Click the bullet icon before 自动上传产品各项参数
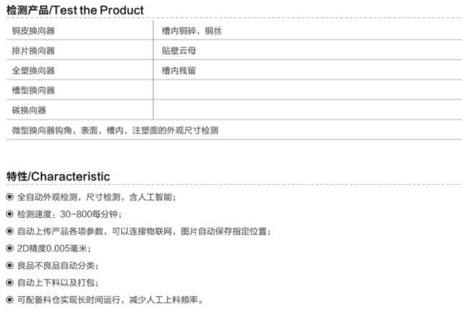The width and height of the screenshot is (462, 309). click(x=9, y=231)
